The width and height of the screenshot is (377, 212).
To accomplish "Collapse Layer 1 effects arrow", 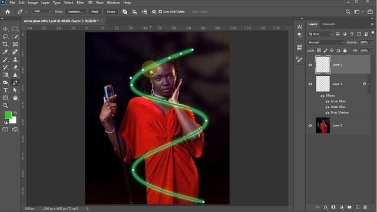I will 369,84.
